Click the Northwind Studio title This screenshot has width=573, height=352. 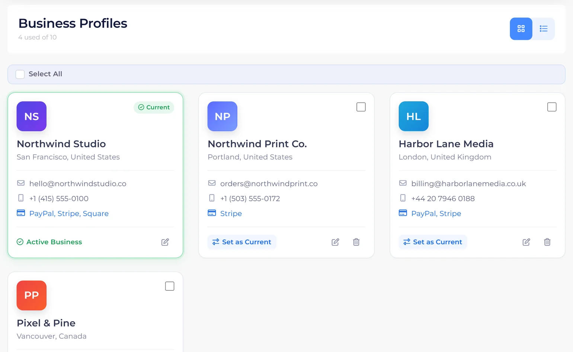(x=61, y=144)
